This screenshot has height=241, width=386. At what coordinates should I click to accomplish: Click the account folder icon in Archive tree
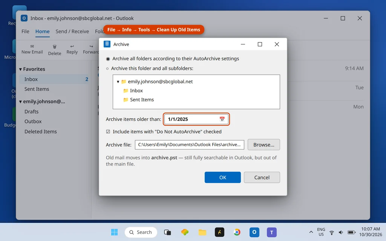124,81
